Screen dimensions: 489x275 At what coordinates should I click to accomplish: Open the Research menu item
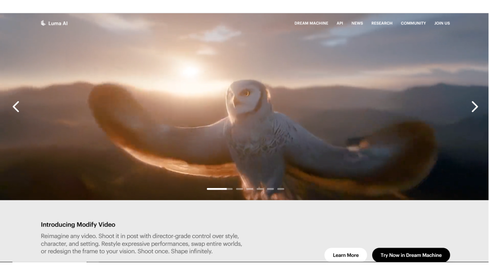(381, 23)
